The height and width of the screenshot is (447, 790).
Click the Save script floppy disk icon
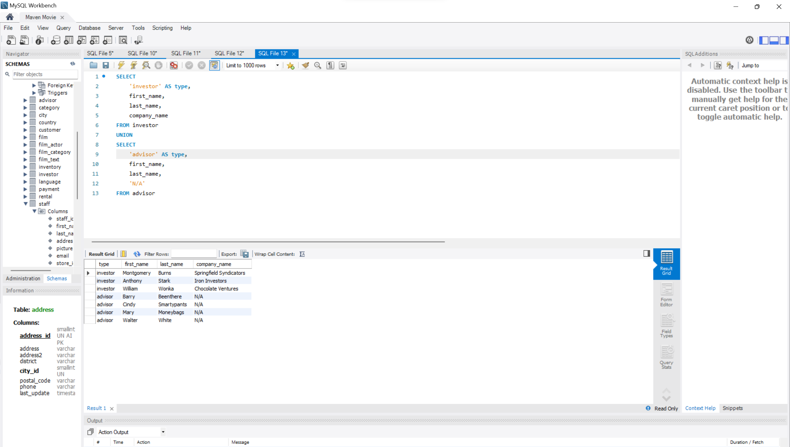pyautogui.click(x=106, y=65)
